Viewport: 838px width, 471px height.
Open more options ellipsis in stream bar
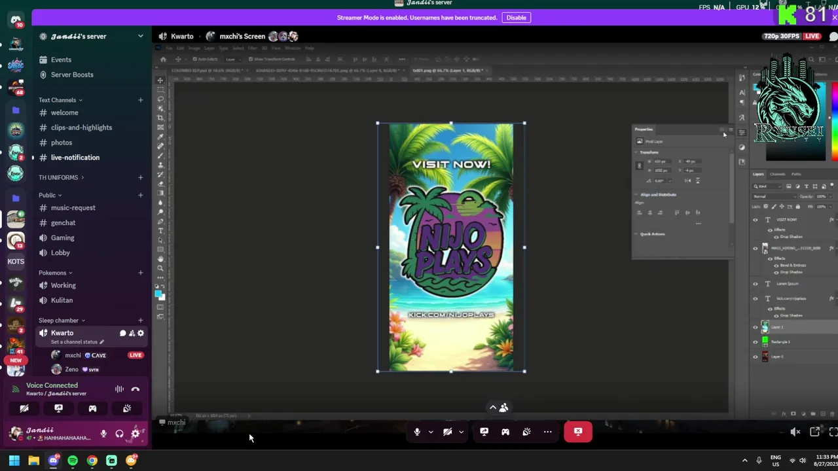(x=548, y=432)
